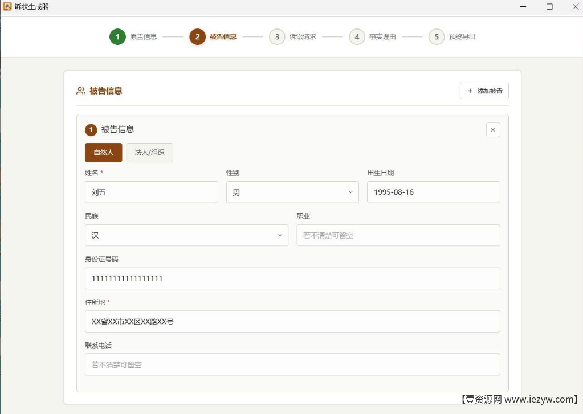This screenshot has width=583, height=414.
Task: Click step 5 circle labeled 预览导出
Action: 436,36
